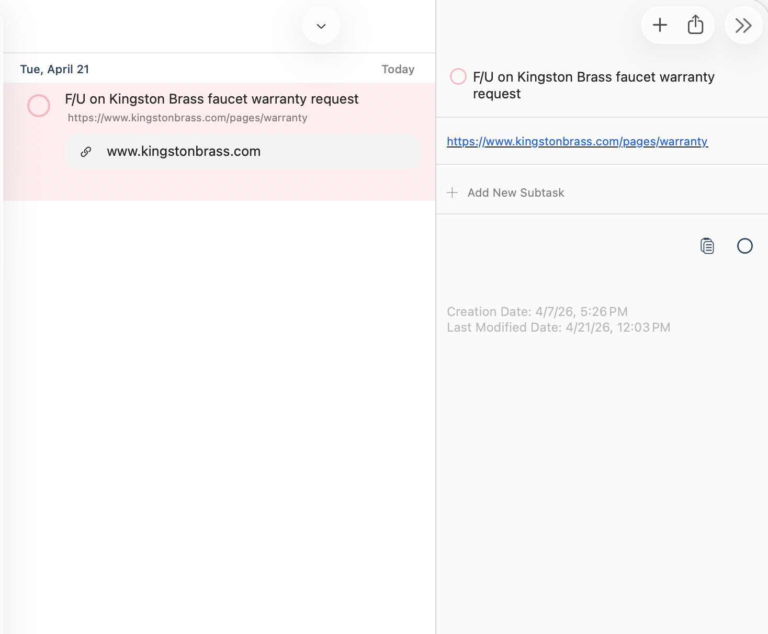
Task: Expand the chevron-down dropdown at top
Action: coord(321,26)
